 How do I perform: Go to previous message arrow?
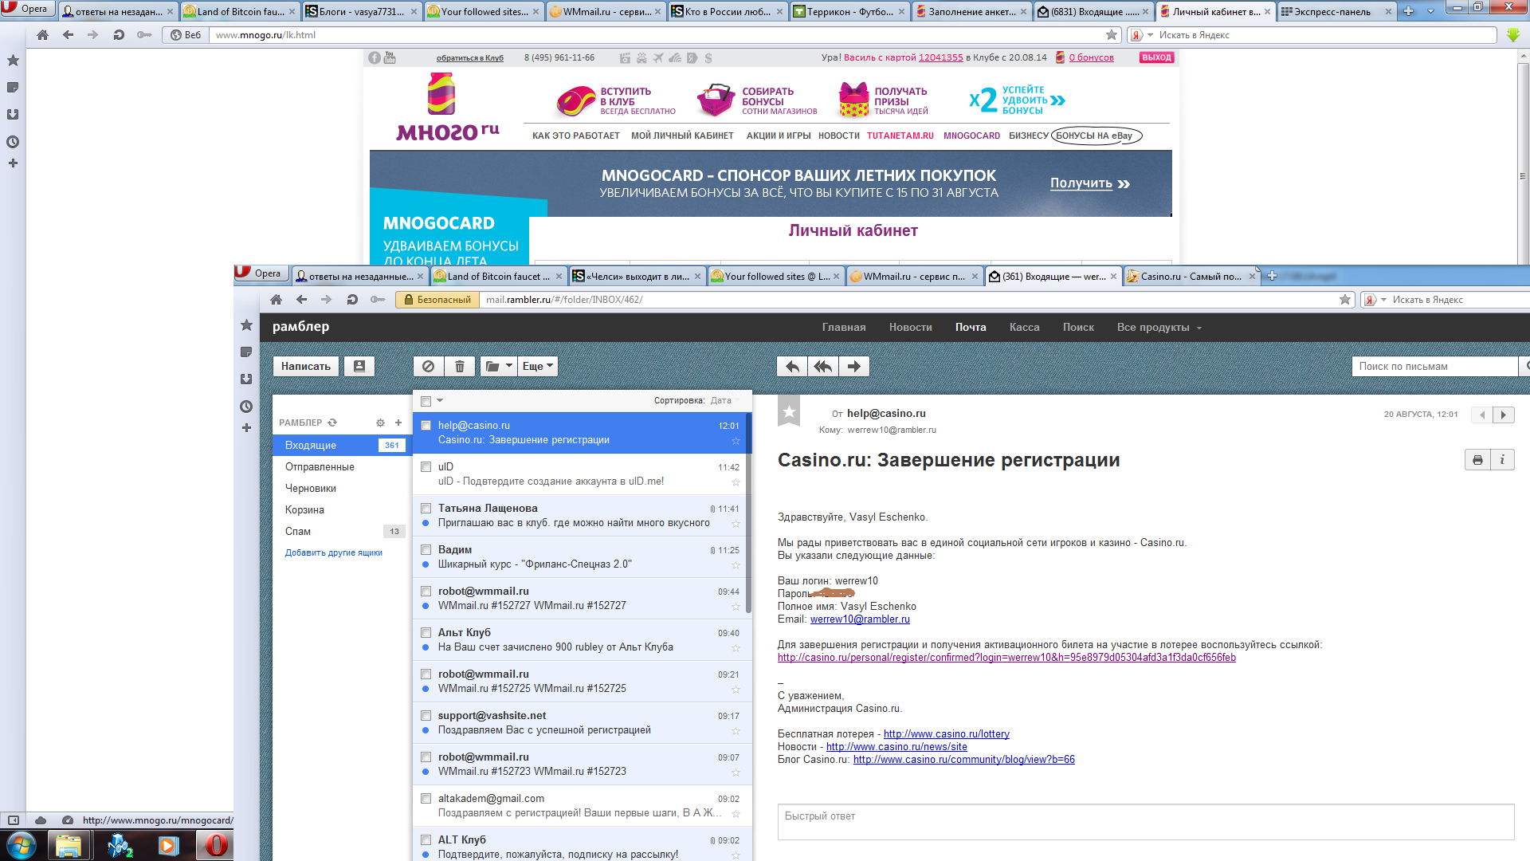tap(1482, 415)
